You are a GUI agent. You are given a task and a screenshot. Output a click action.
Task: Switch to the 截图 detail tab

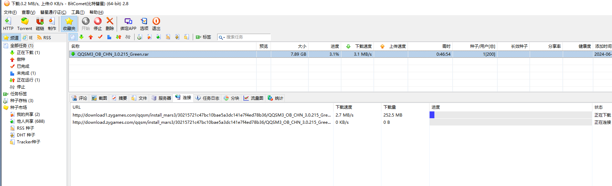[x=99, y=98]
